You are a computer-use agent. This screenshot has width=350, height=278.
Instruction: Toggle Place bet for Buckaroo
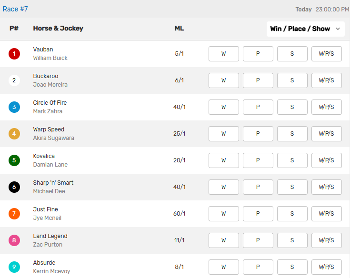pos(258,80)
